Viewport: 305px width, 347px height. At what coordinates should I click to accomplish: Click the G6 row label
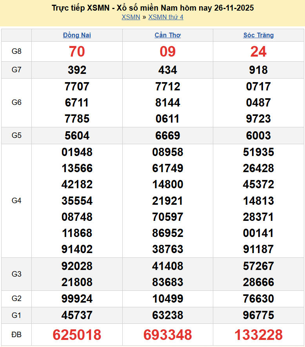pos(16,103)
